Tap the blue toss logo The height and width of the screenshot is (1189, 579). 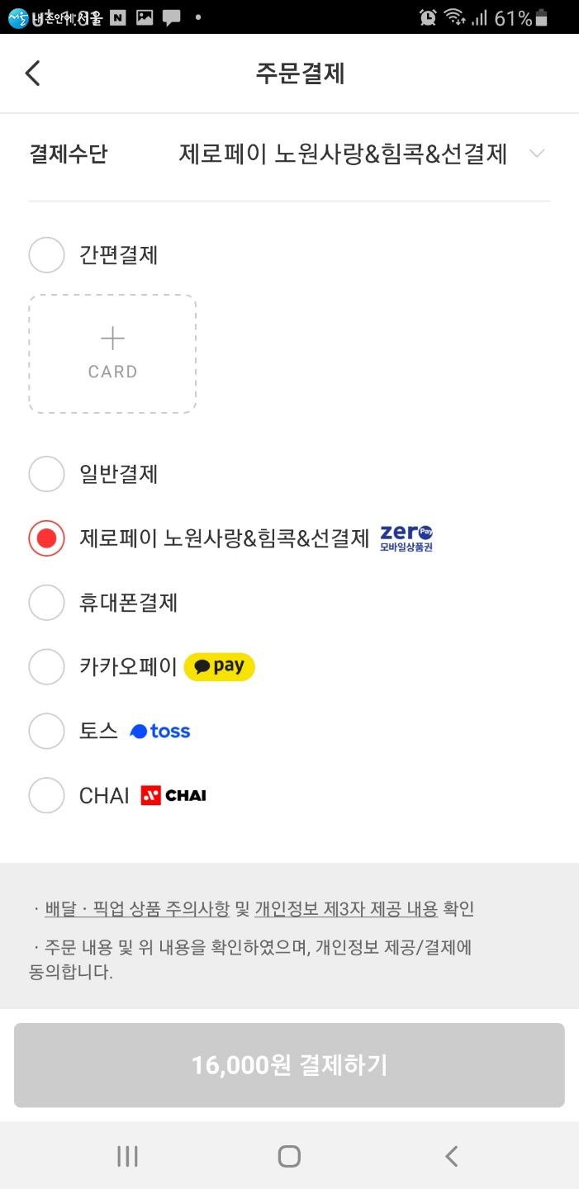pyautogui.click(x=160, y=732)
